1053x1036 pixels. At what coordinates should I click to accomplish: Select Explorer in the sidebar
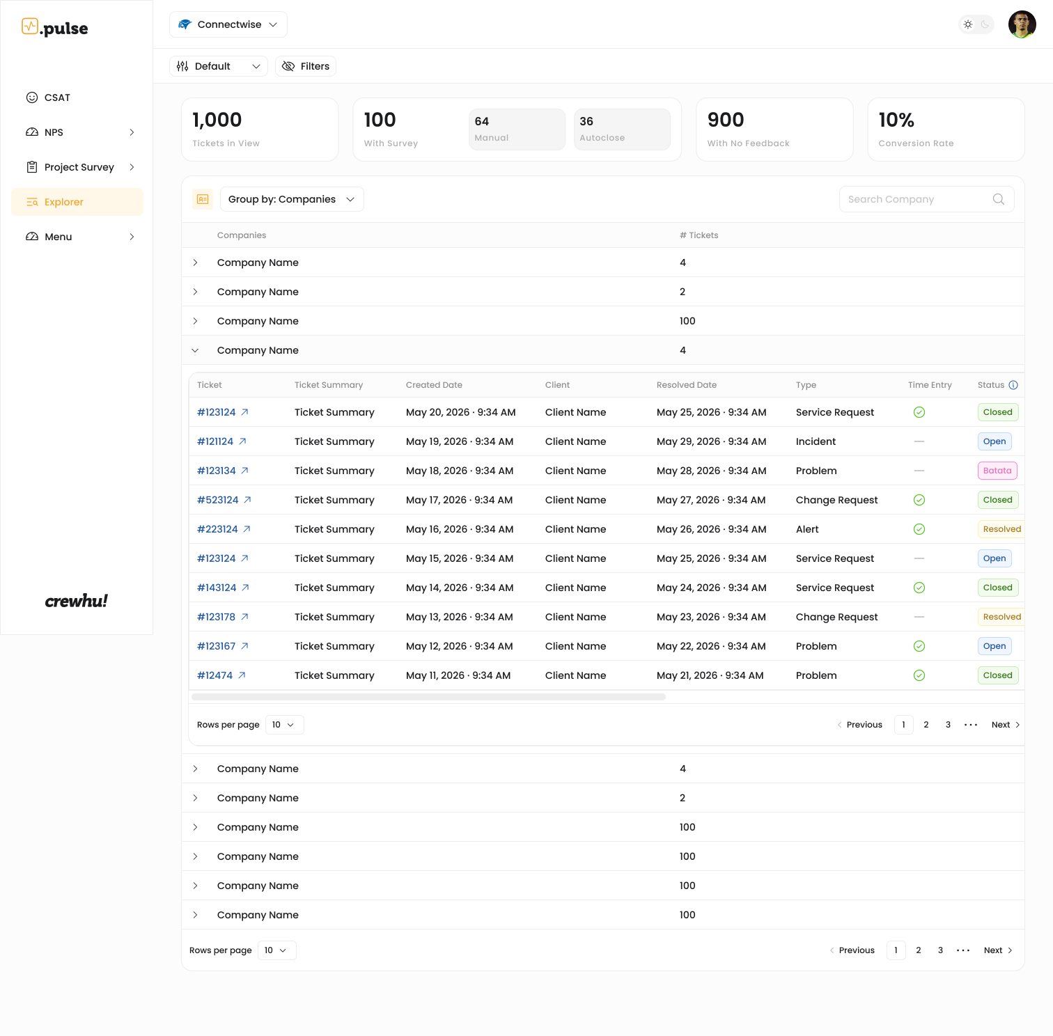coord(77,202)
